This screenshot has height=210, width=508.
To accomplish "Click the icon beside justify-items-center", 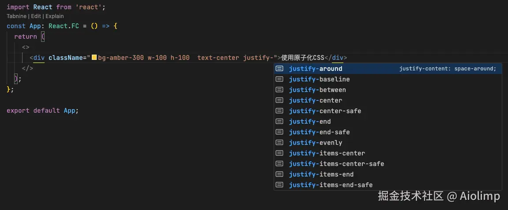I will [x=279, y=153].
